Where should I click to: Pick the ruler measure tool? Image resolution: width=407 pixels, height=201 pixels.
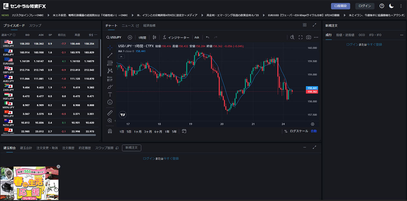click(x=110, y=113)
